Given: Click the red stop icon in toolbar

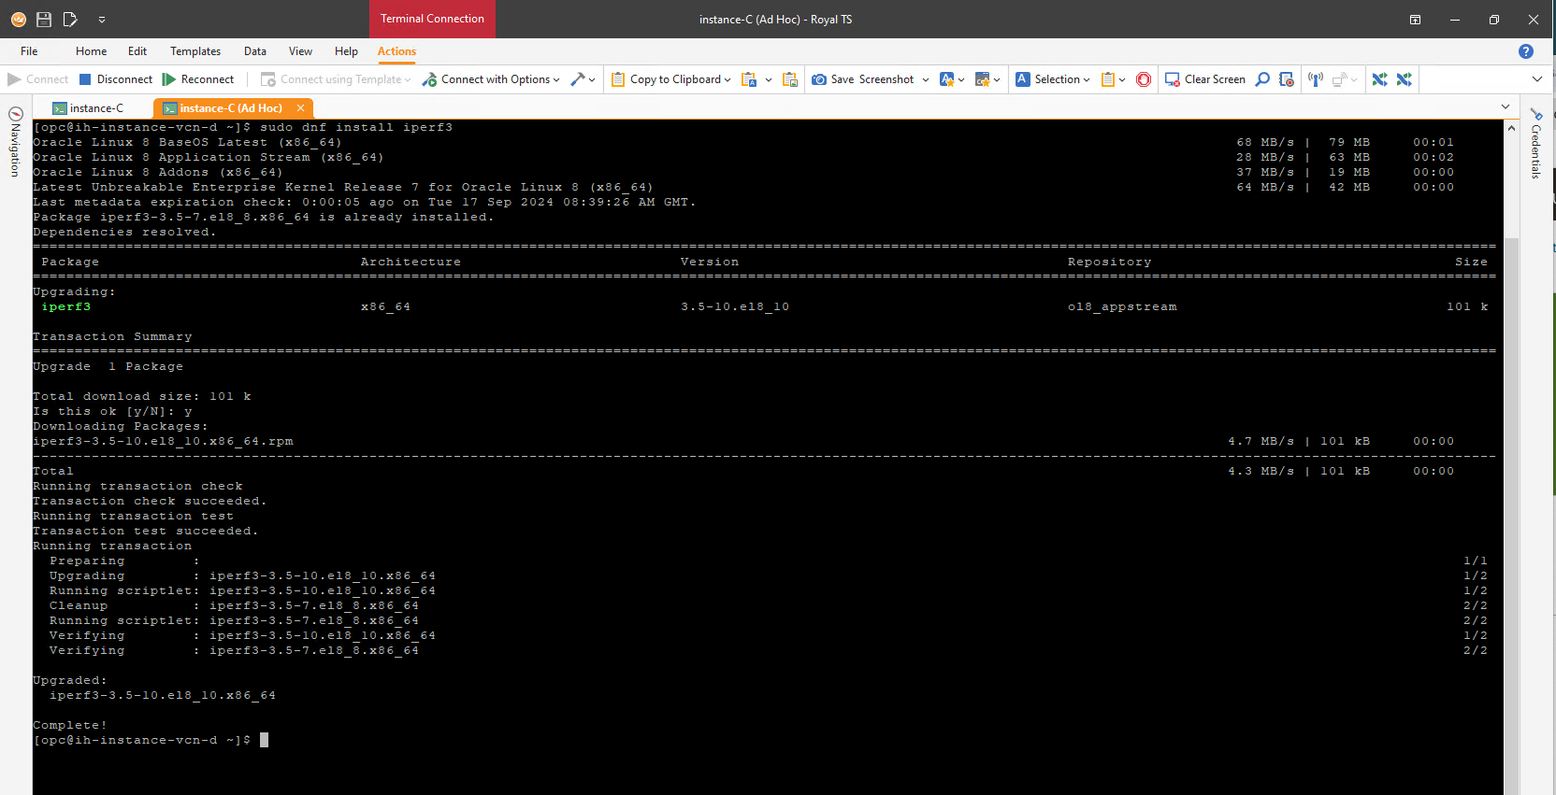Looking at the screenshot, I should [1143, 79].
